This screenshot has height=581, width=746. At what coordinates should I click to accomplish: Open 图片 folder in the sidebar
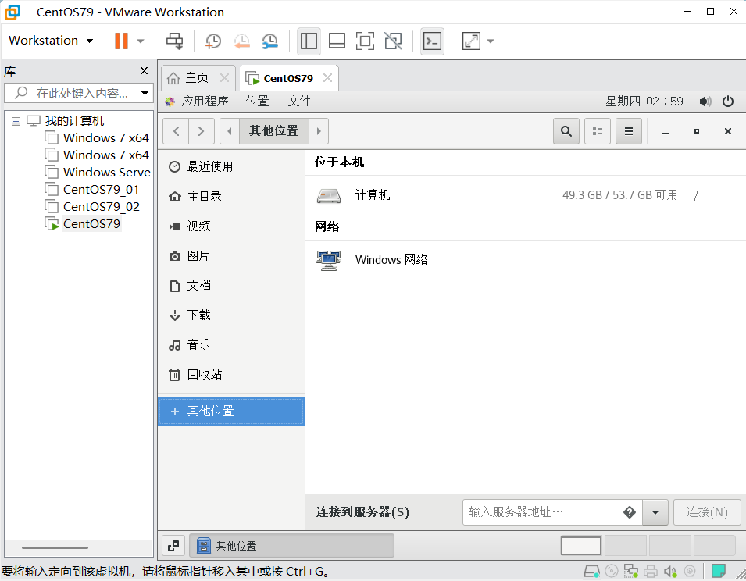click(231, 255)
